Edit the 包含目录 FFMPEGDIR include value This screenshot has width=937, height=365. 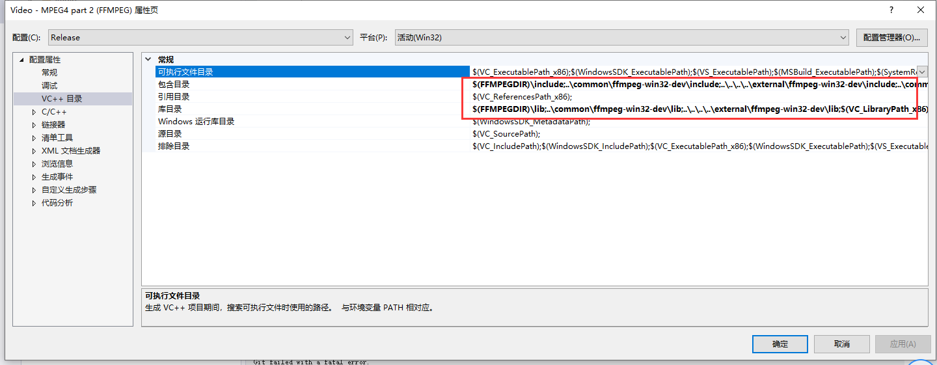click(x=699, y=85)
